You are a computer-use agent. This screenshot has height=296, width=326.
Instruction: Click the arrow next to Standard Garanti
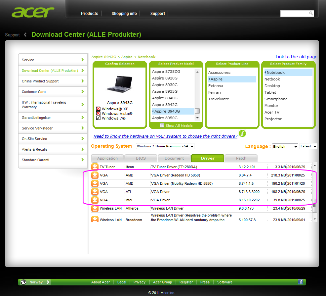pyautogui.click(x=83, y=160)
